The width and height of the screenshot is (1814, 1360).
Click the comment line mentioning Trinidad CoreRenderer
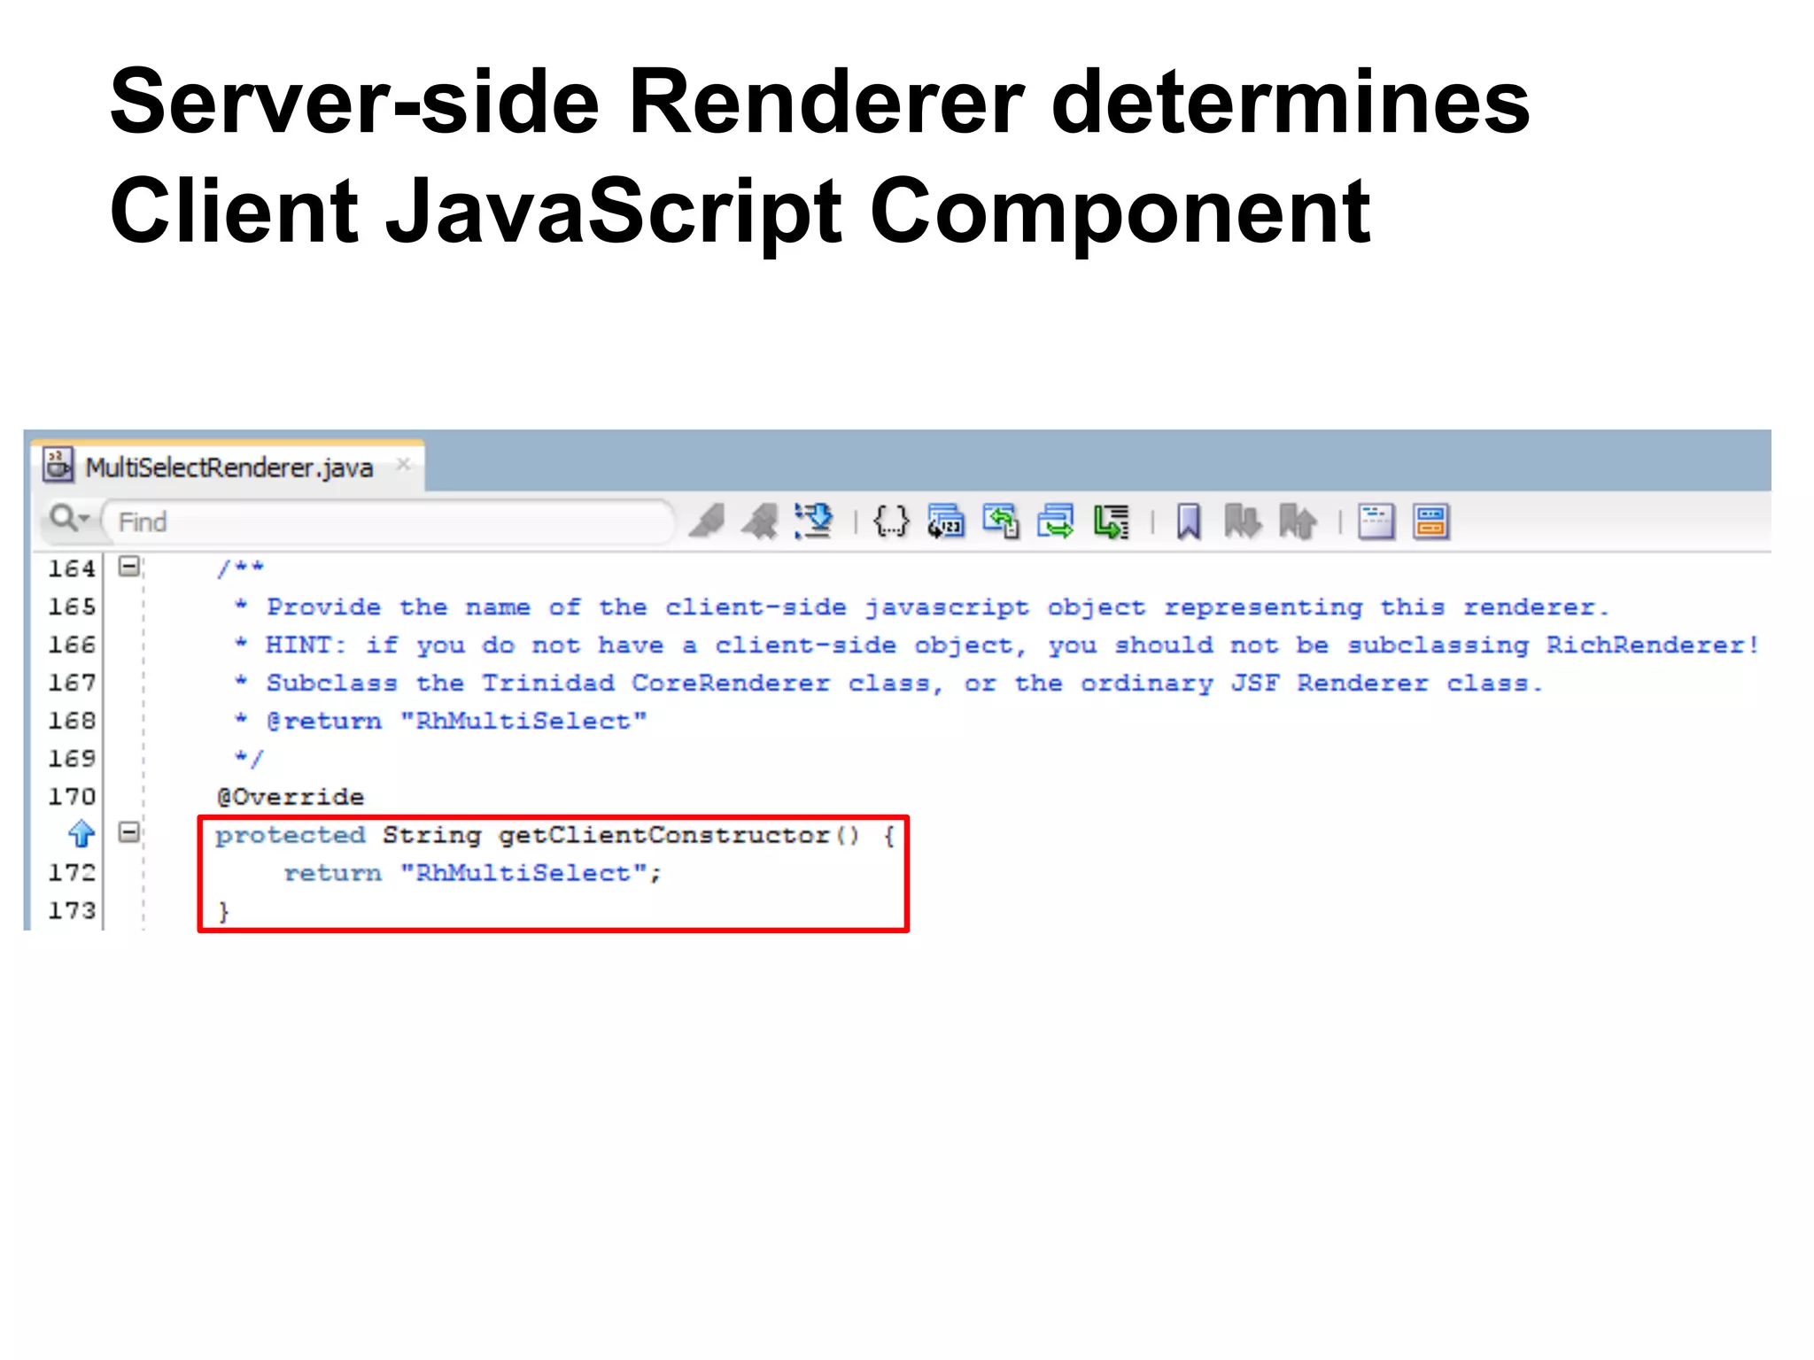(x=888, y=683)
